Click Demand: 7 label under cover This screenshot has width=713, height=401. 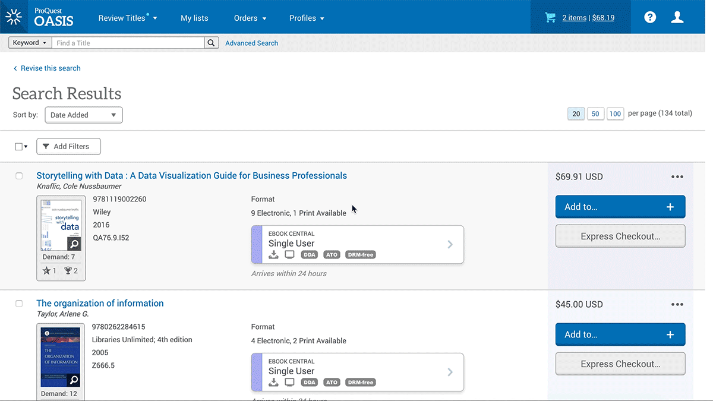click(x=58, y=257)
